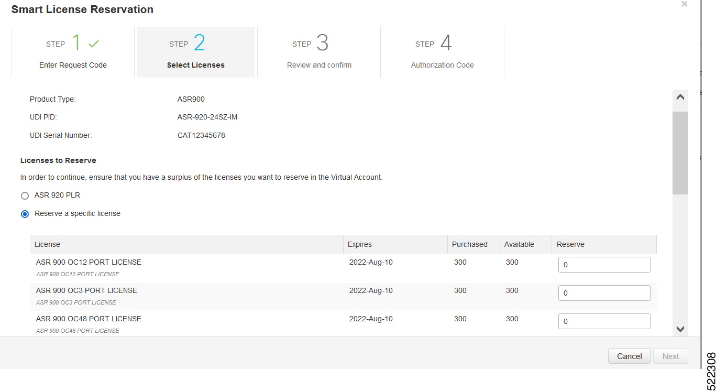Click Reserve field for OC48 PORT LICENSE
This screenshot has height=391, width=716.
[x=604, y=321]
